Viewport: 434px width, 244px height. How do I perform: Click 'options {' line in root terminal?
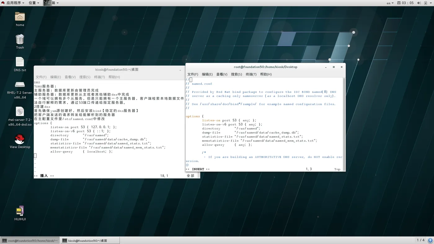[x=195, y=116]
